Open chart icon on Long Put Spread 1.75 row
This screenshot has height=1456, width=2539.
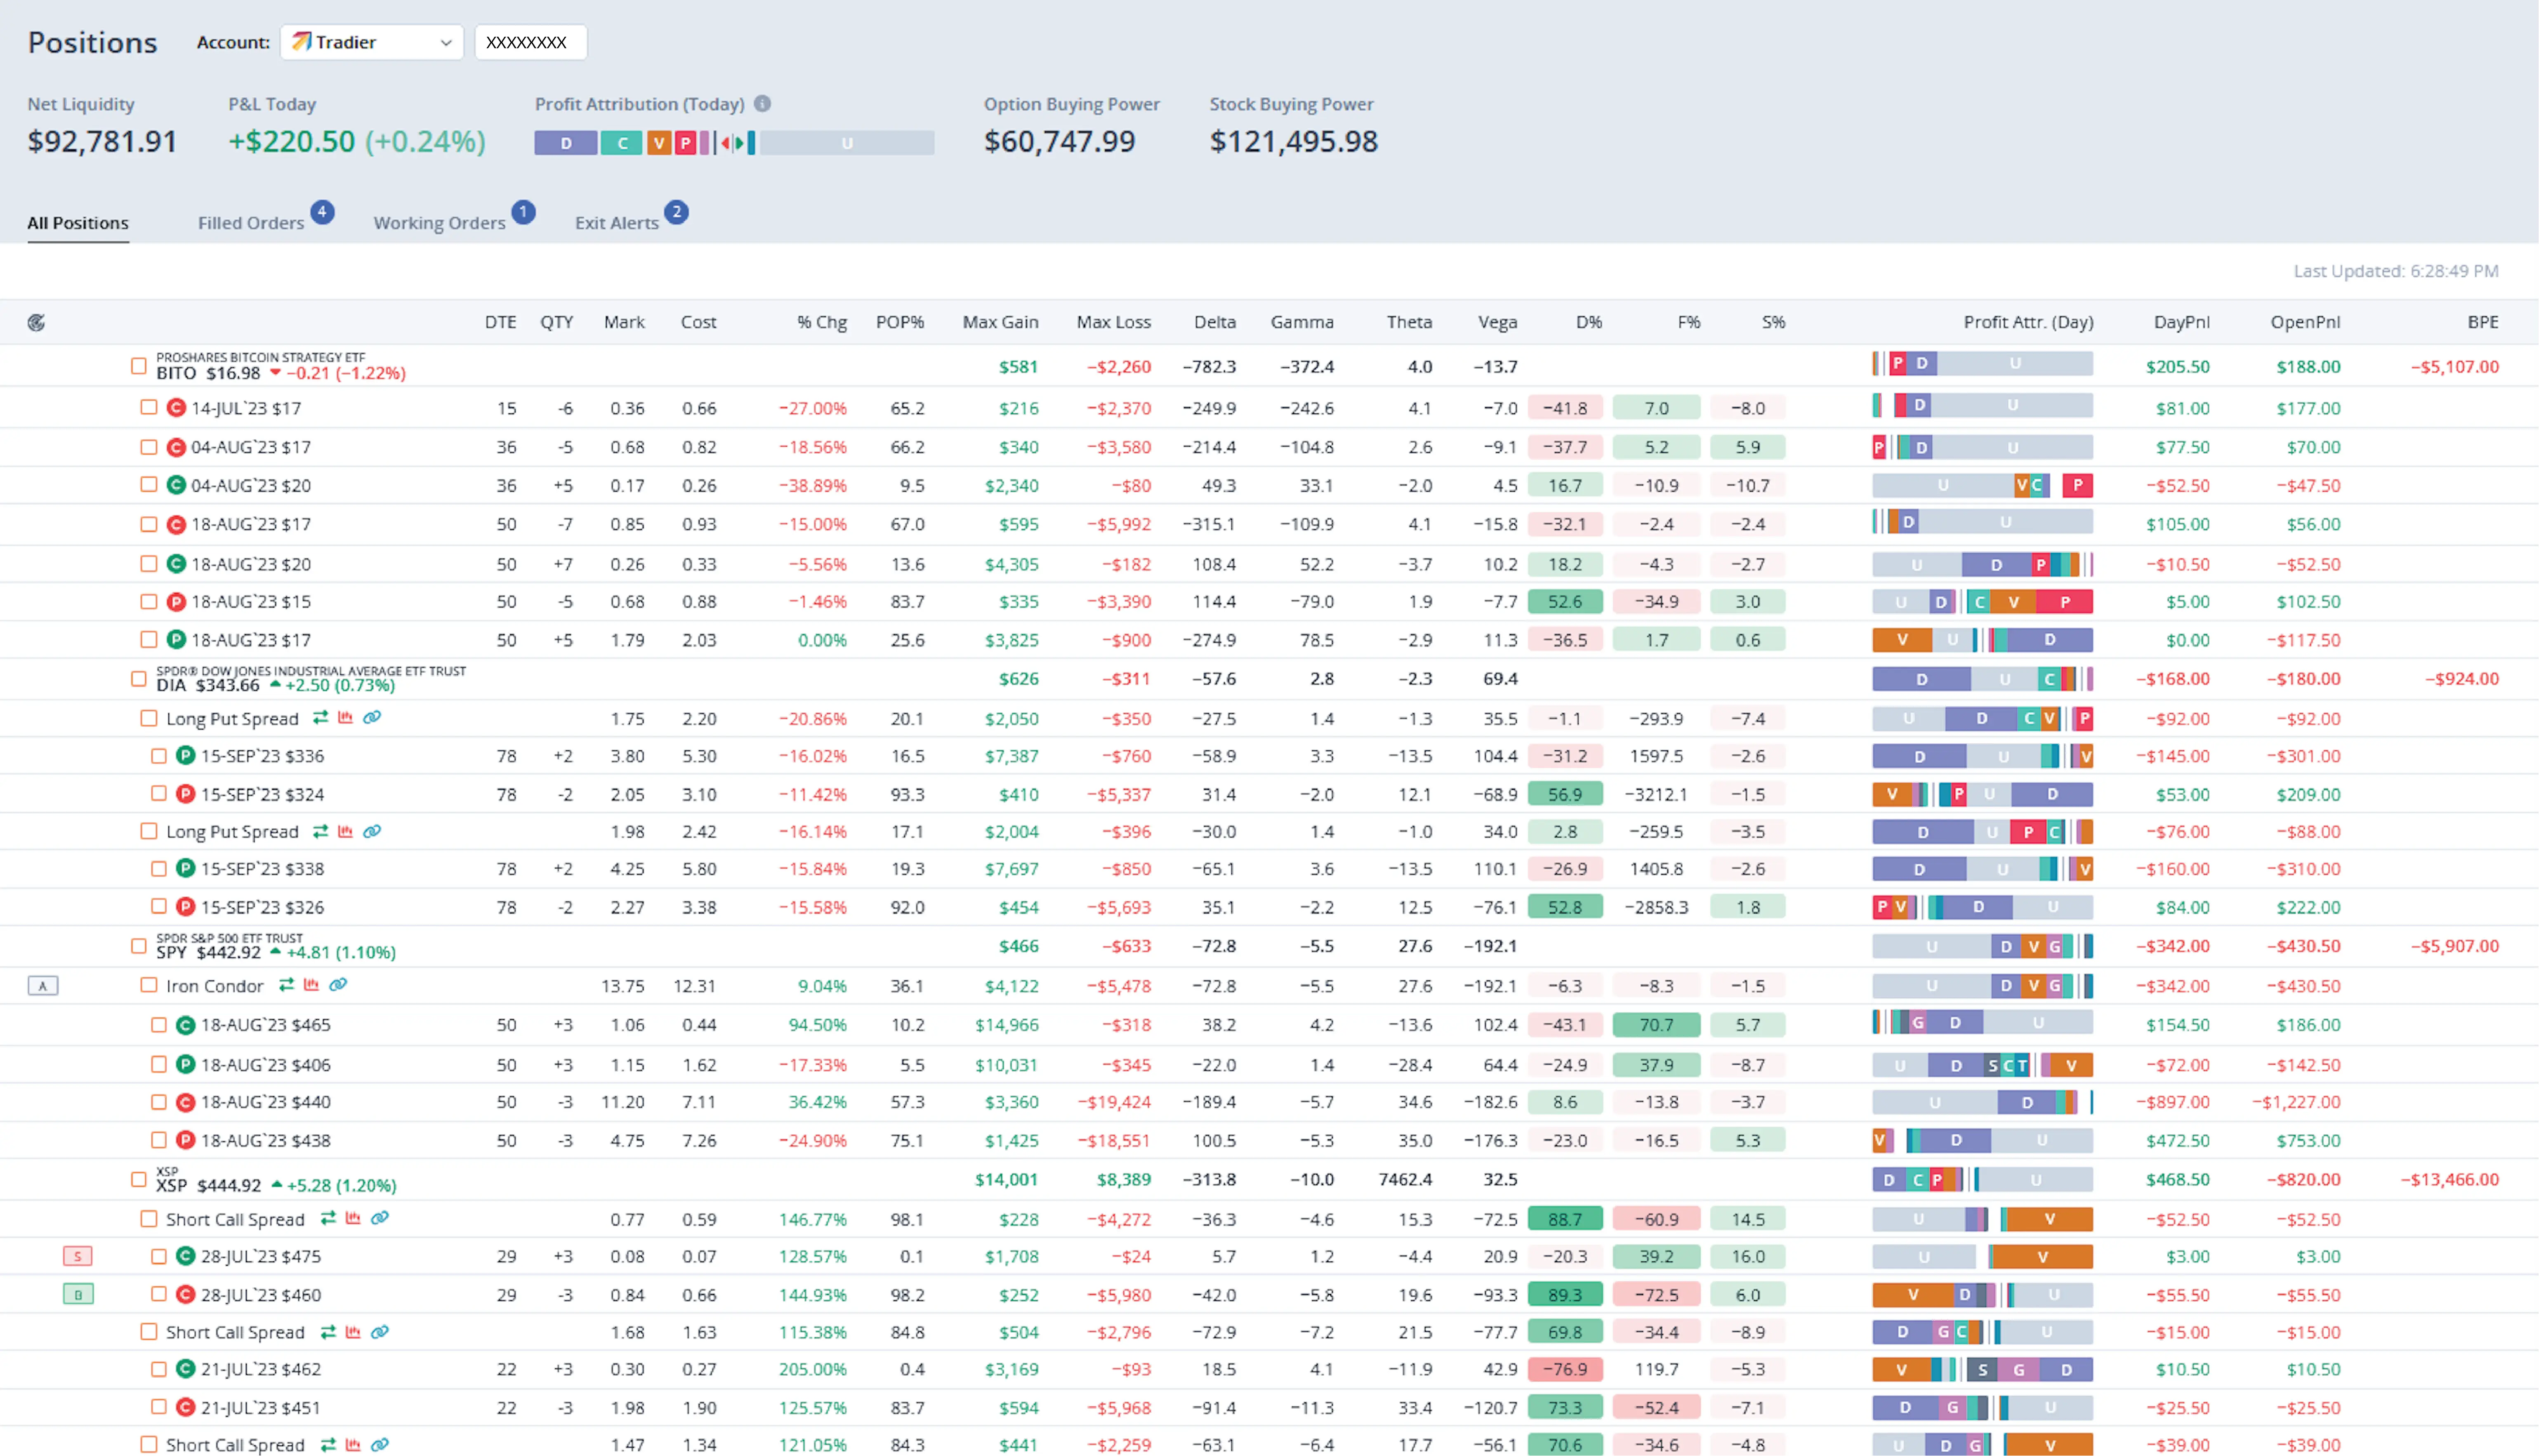coord(345,718)
